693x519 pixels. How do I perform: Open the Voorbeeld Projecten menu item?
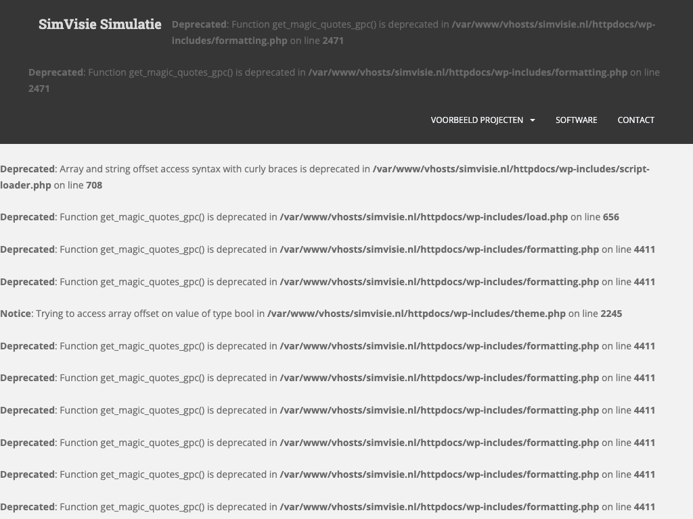(x=476, y=120)
